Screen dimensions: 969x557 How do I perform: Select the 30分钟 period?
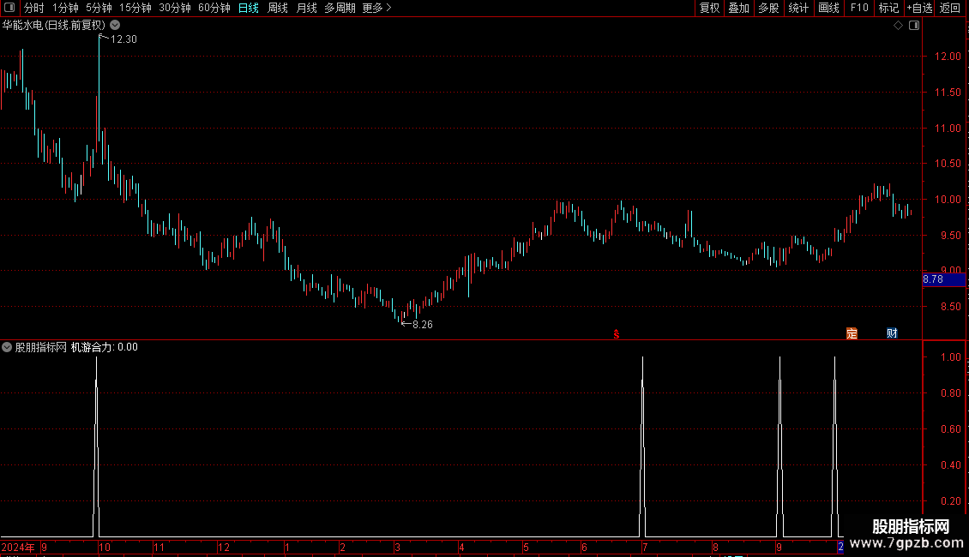point(174,8)
